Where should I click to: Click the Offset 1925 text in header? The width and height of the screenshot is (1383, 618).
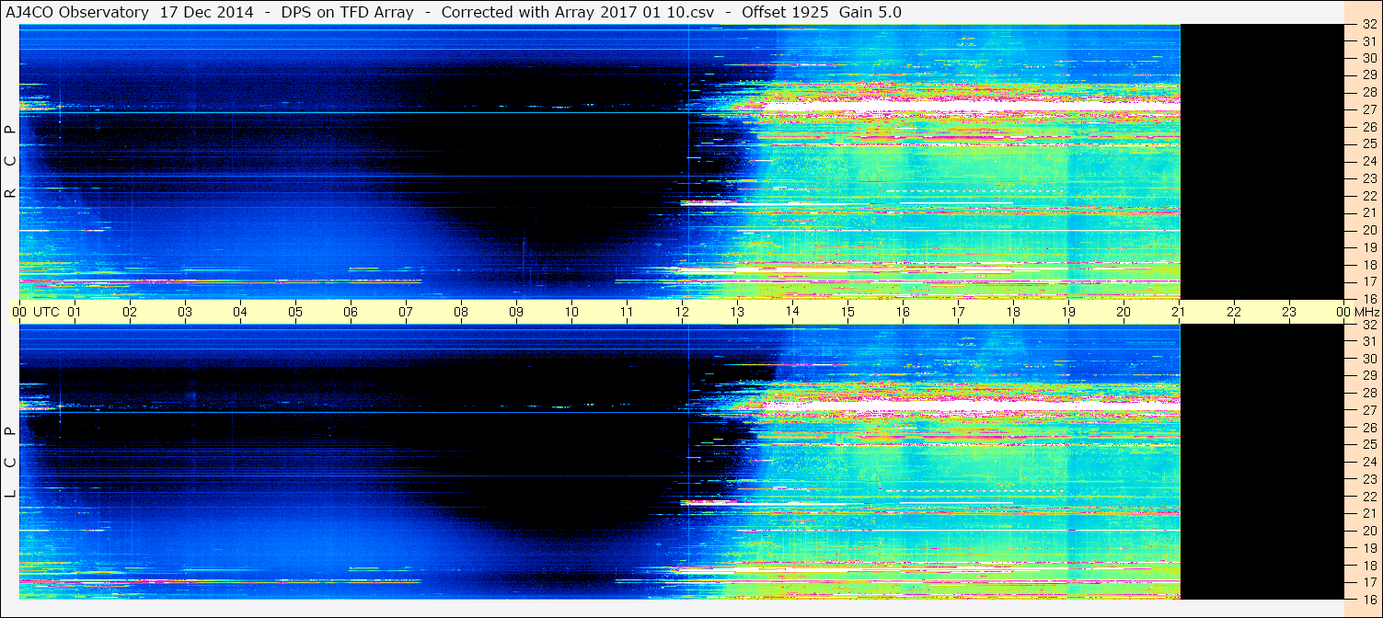[784, 12]
